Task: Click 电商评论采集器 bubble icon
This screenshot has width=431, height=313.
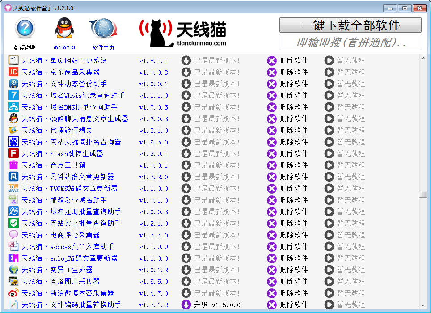Action: tap(13, 235)
